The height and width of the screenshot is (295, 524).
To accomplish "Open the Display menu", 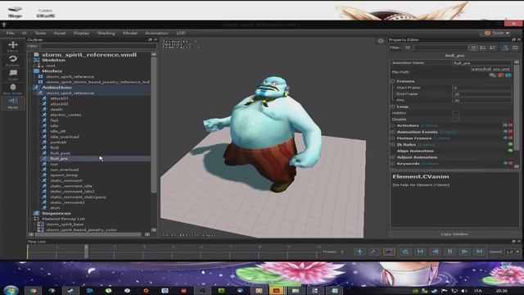I will (81, 33).
